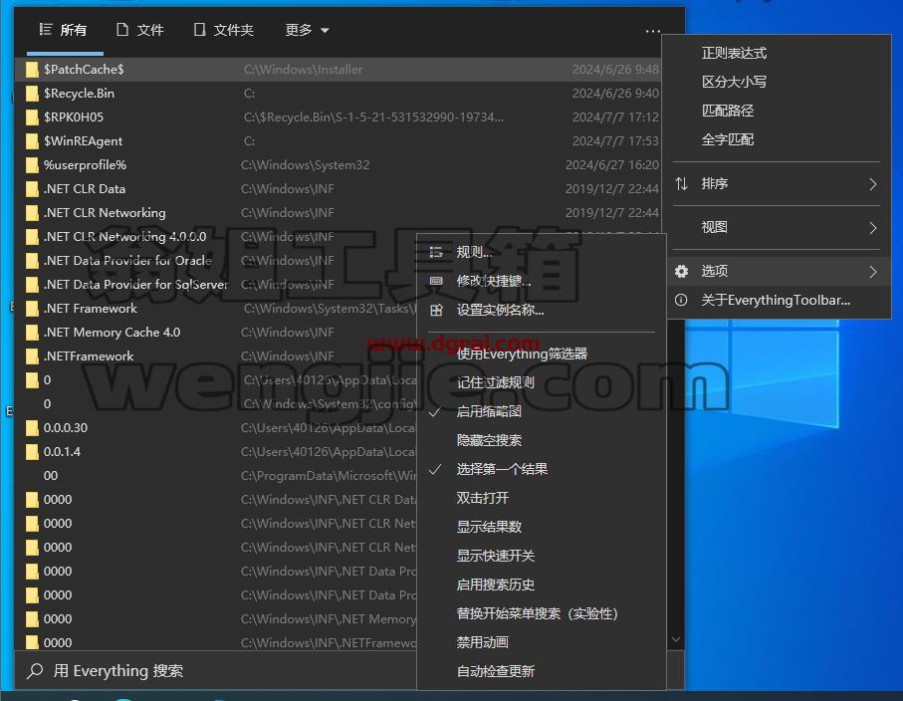Screen dimensions: 903x701
Task: Click the info icon next to 关于EverythingToolbar
Action: click(x=681, y=300)
